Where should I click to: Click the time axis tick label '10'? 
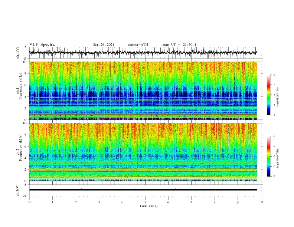[x=261, y=202]
